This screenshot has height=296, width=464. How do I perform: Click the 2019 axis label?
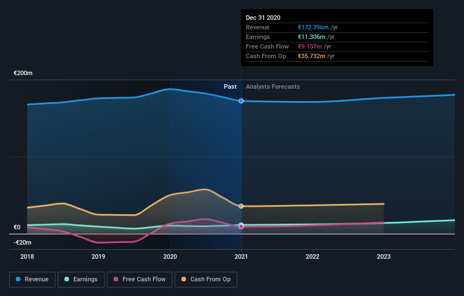98,256
